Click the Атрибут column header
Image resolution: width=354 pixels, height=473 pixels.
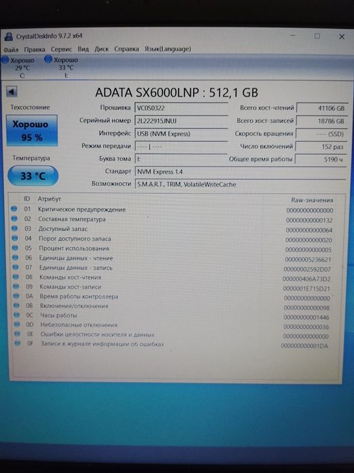point(49,199)
